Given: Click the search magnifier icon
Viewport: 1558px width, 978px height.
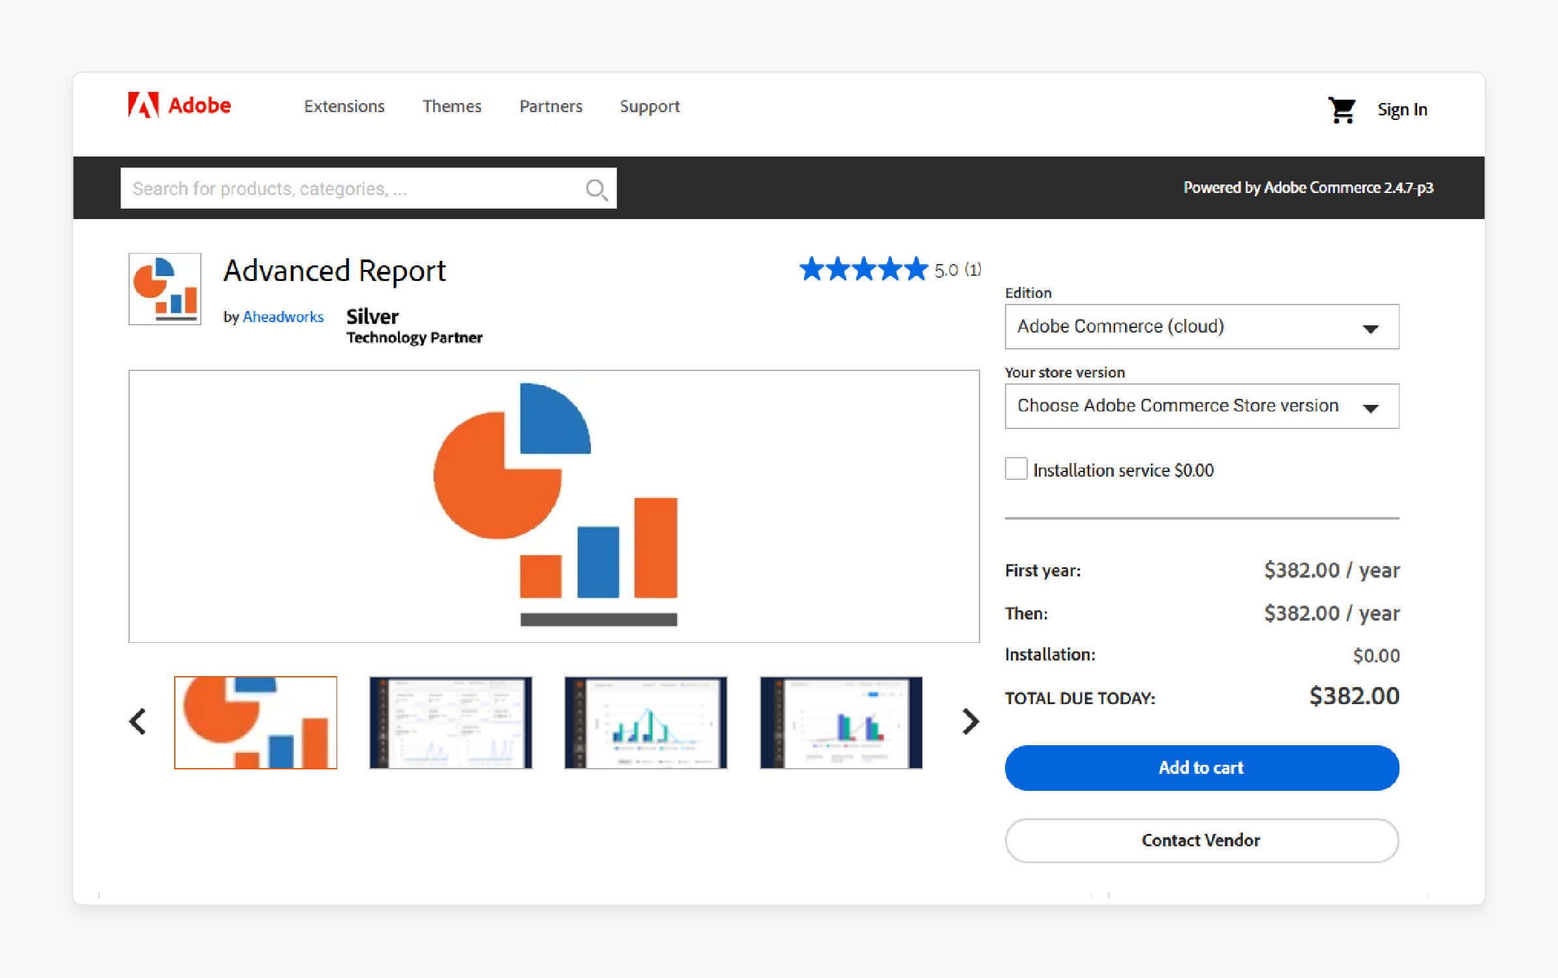Looking at the screenshot, I should click(596, 189).
